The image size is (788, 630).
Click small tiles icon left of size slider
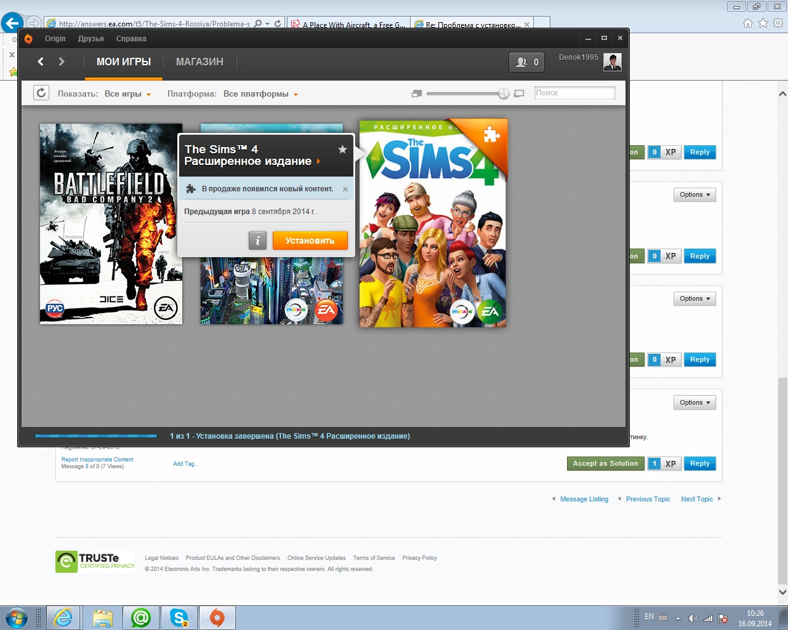click(417, 94)
